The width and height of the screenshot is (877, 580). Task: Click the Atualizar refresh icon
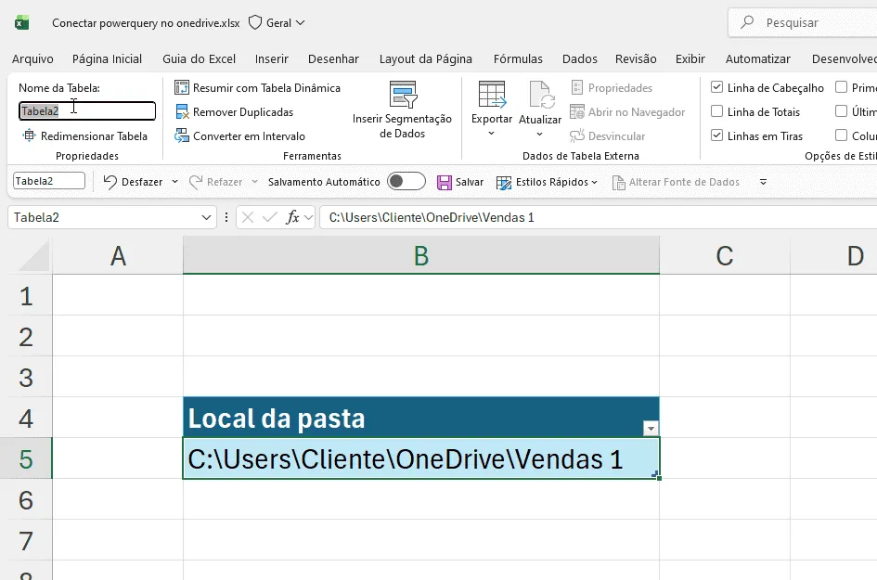click(x=540, y=94)
